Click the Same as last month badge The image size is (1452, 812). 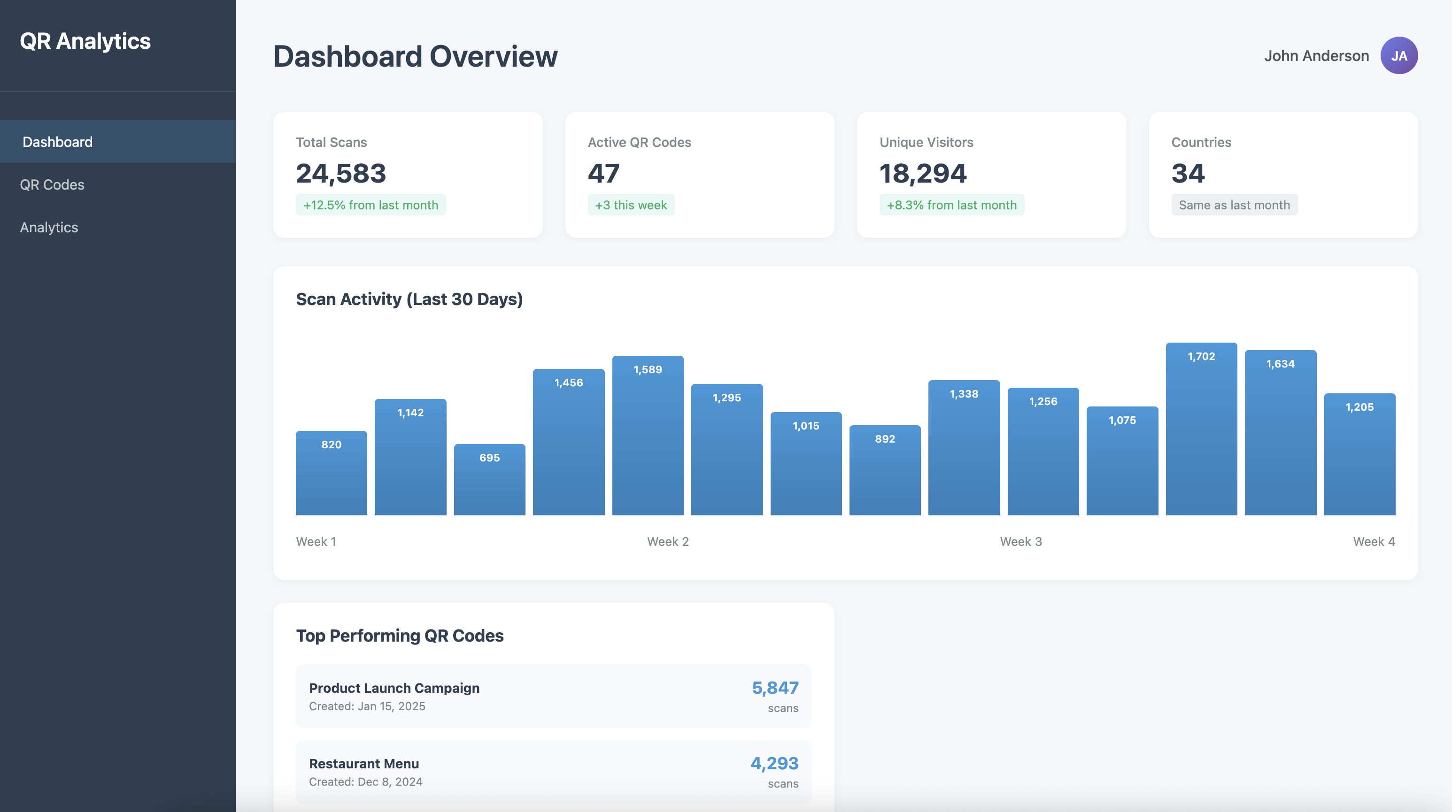[1234, 205]
